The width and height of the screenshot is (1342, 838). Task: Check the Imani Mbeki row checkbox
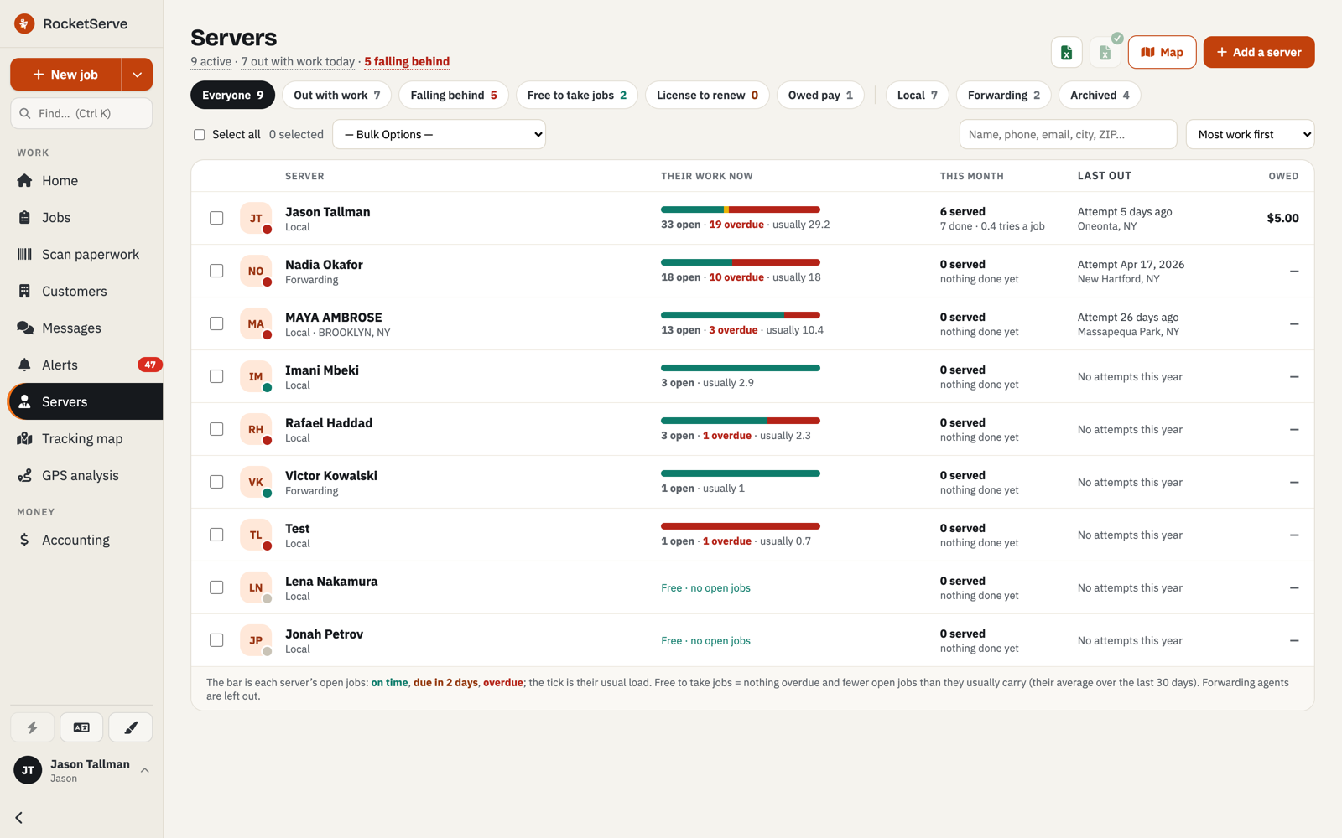pos(216,376)
